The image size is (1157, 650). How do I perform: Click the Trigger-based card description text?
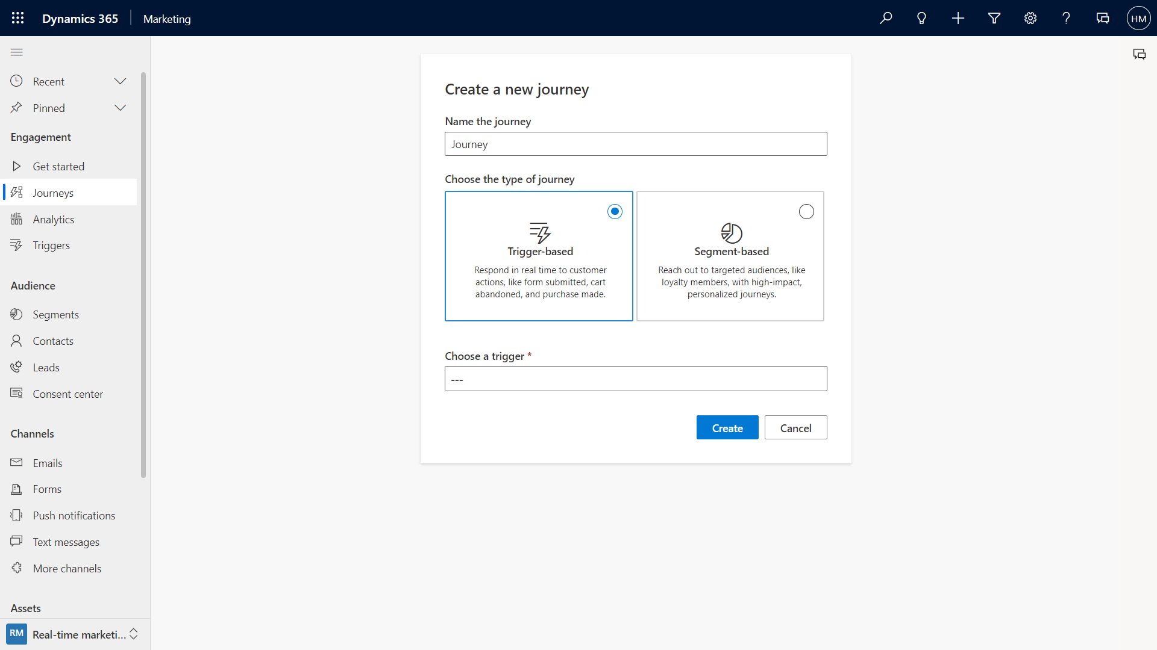pyautogui.click(x=541, y=282)
